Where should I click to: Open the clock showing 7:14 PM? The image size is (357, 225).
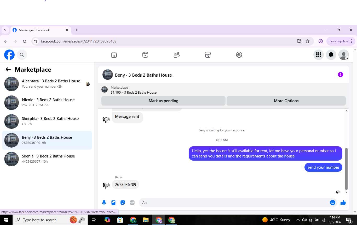coord(335,220)
